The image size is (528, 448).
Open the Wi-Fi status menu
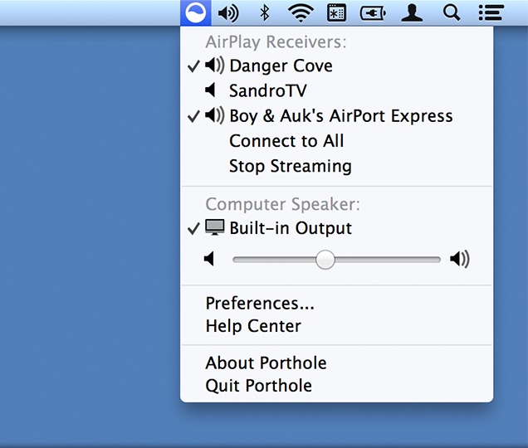click(x=302, y=12)
